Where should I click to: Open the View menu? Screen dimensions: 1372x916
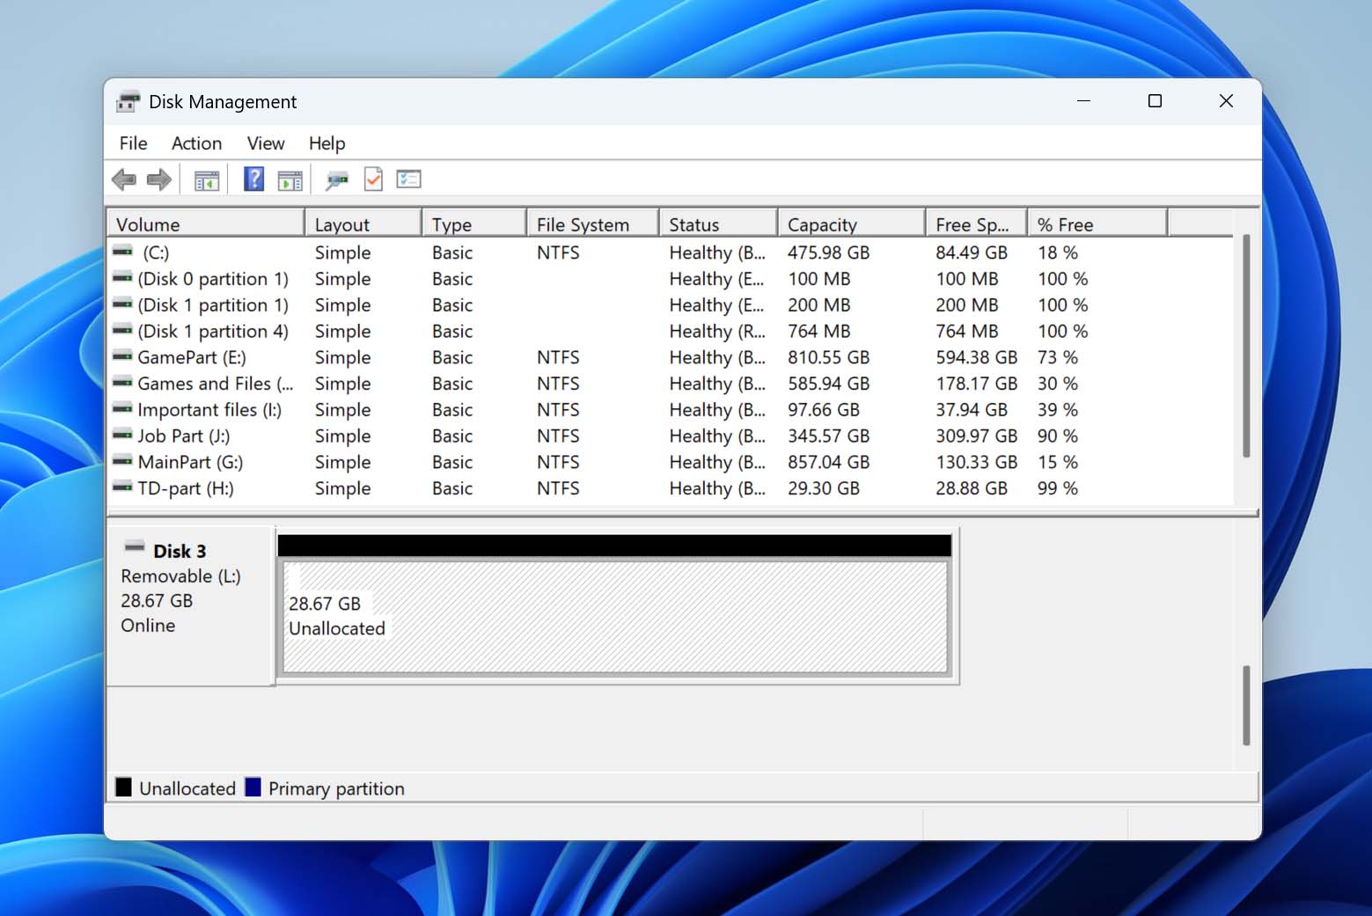(266, 143)
